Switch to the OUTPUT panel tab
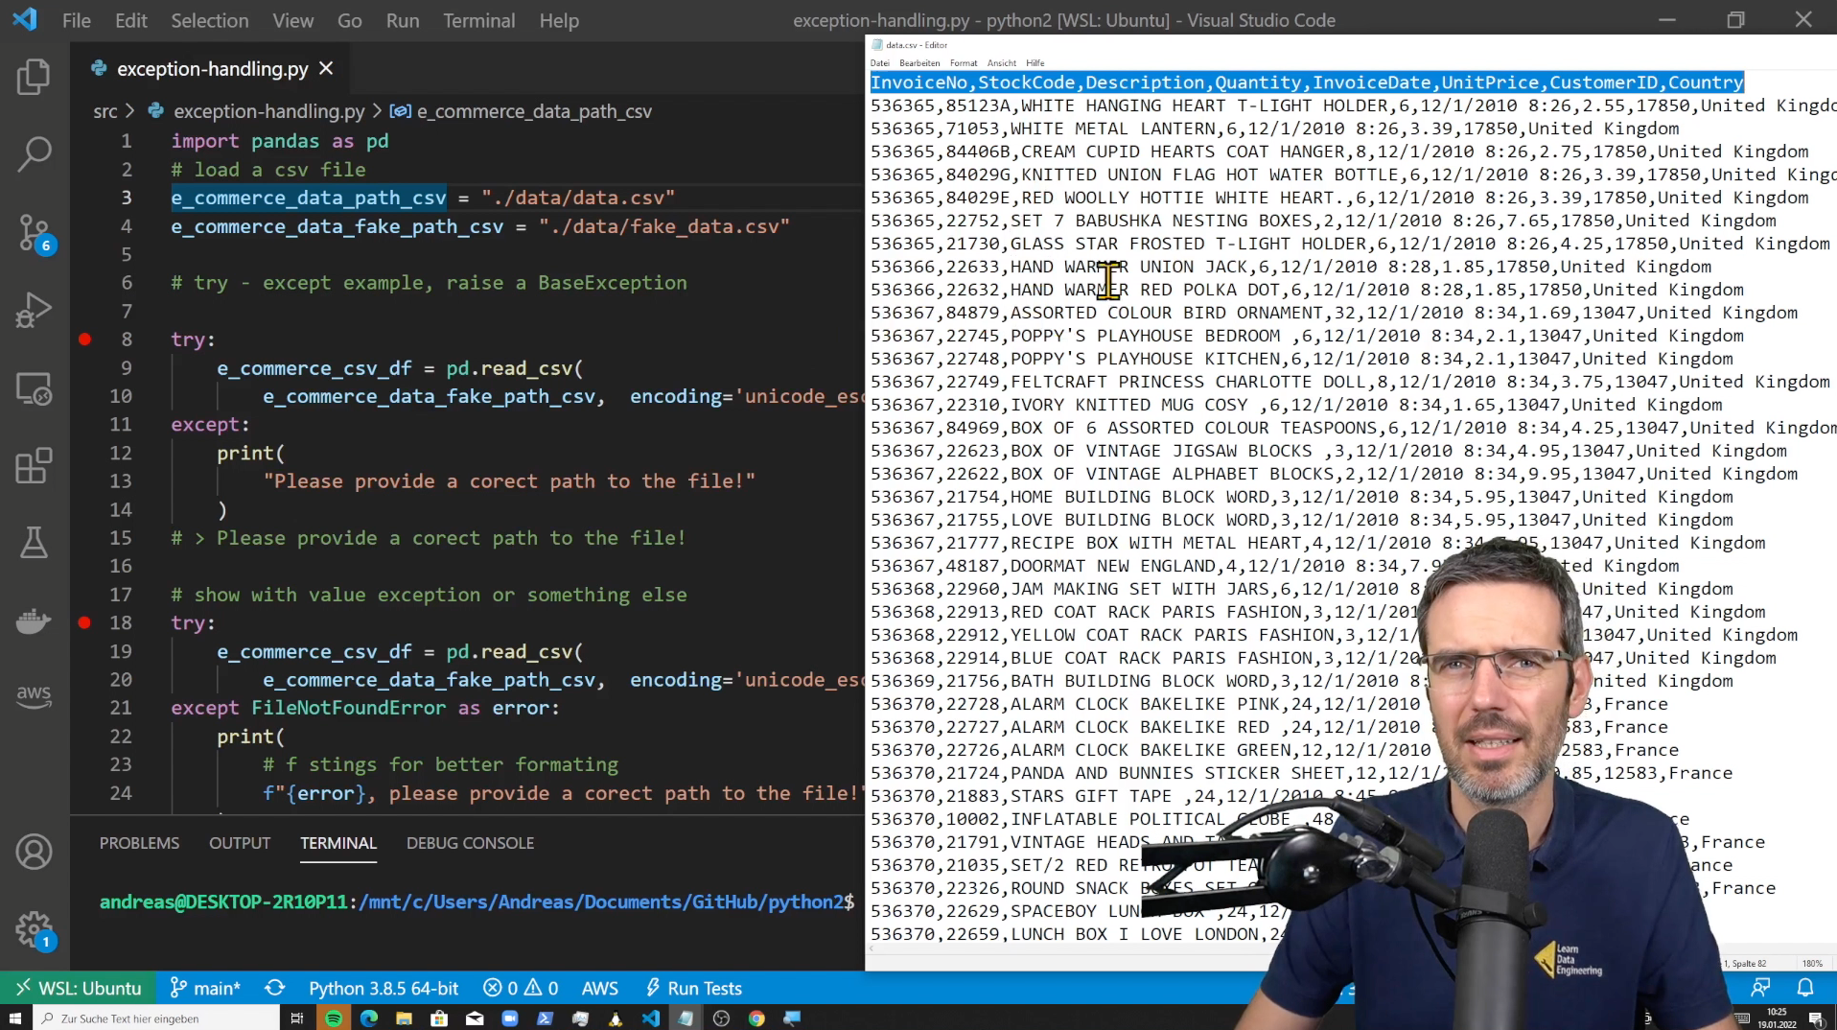 [x=240, y=843]
